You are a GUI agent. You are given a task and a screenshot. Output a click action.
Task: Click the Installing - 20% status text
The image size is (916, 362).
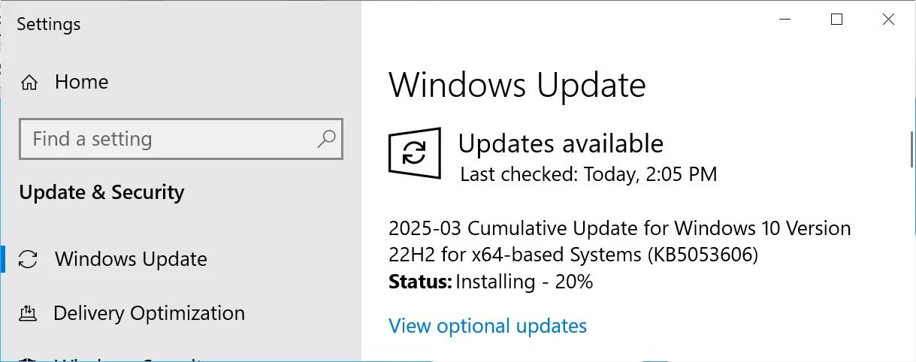coord(524,282)
